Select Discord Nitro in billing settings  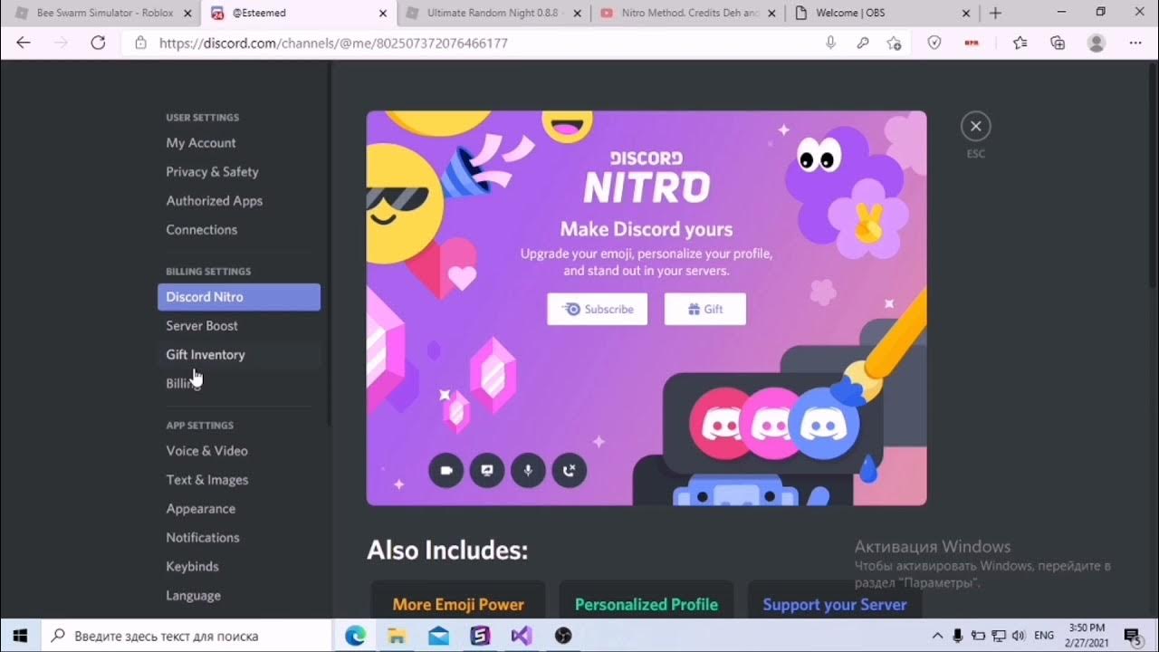click(x=239, y=297)
